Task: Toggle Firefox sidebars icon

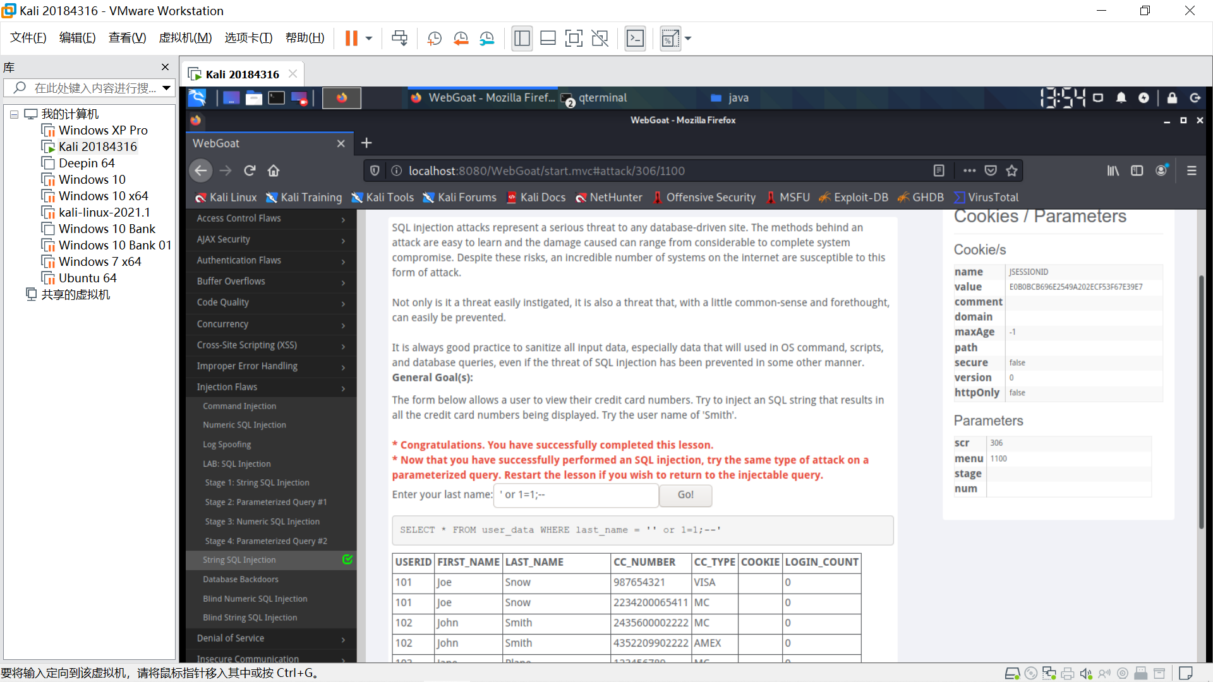Action: [1137, 170]
